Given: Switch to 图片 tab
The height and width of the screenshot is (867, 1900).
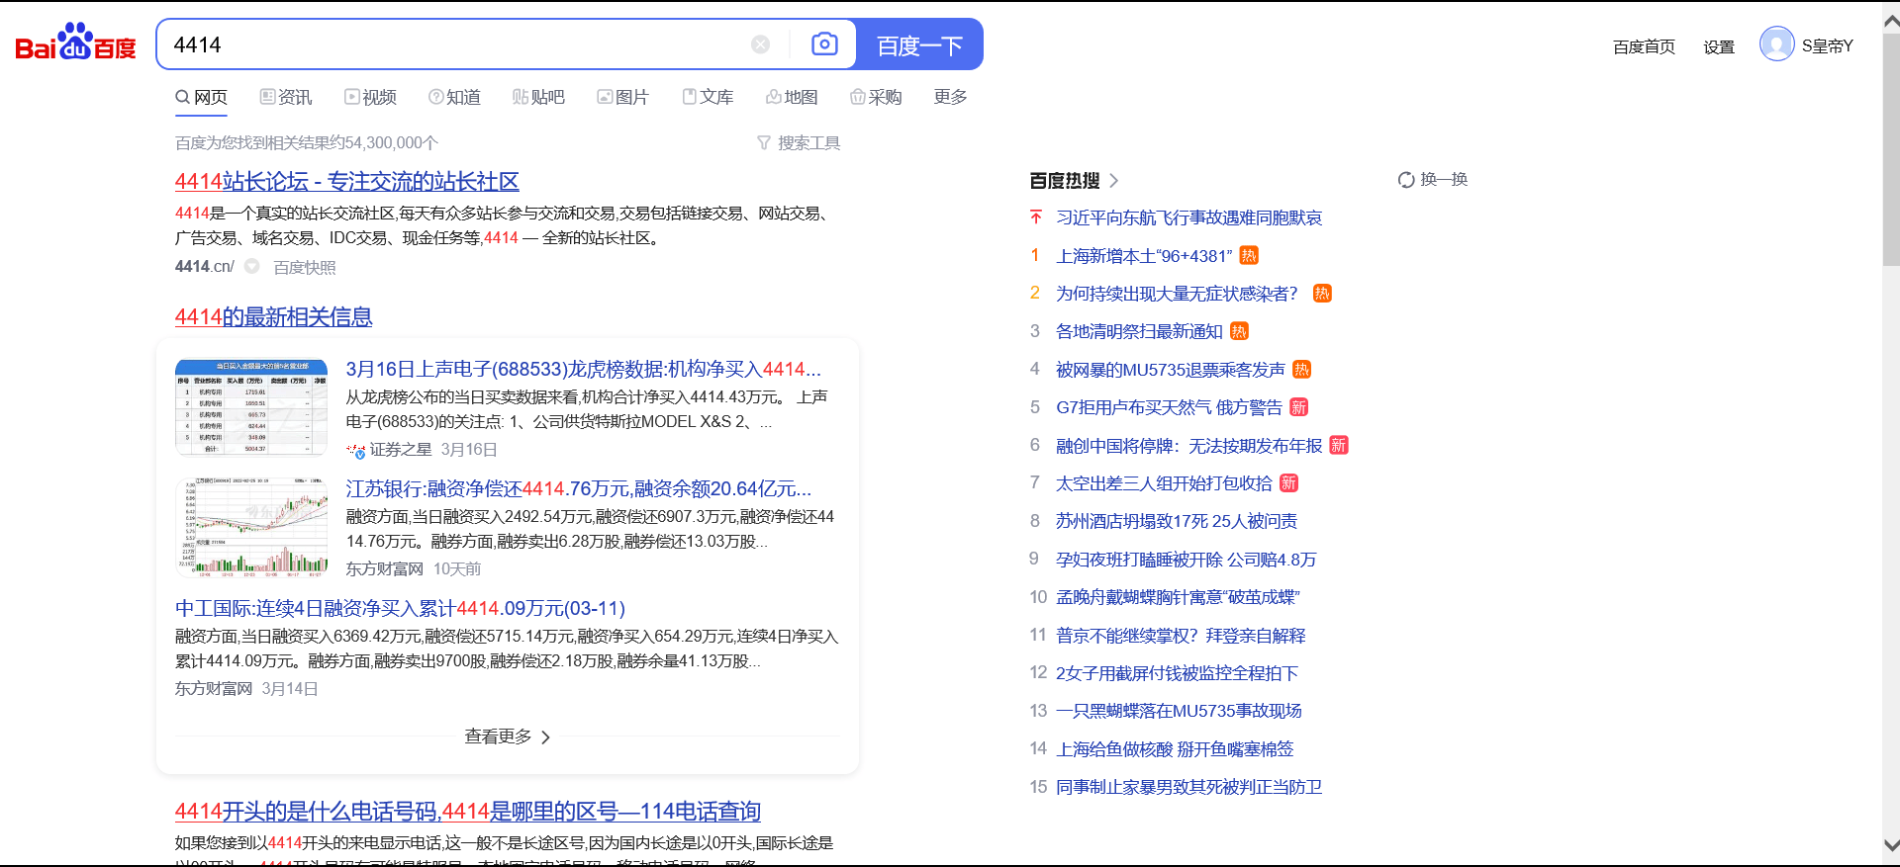Looking at the screenshot, I should tap(622, 97).
